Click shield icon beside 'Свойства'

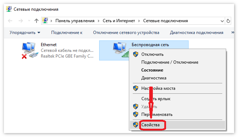pyautogui.click(x=136, y=125)
